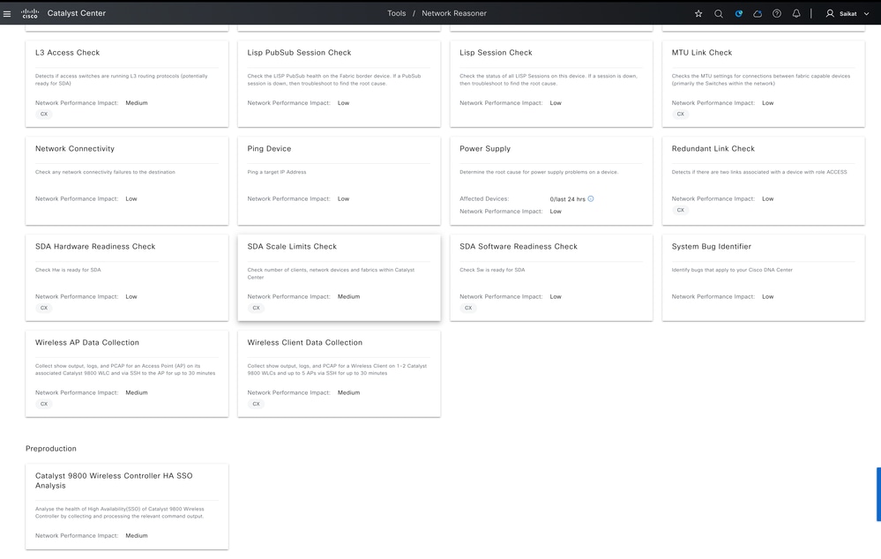Open Wireless Client Data Collection

pos(339,374)
